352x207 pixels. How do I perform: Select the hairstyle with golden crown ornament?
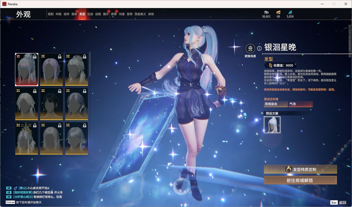pyautogui.click(x=26, y=138)
